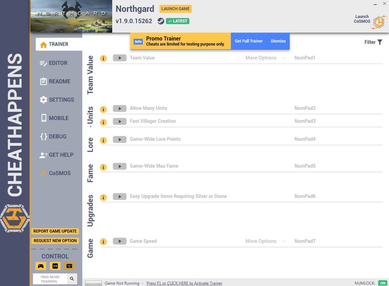Open the CoSMOS sidebar tab
Viewport: 389px width, 286px height.
point(55,173)
